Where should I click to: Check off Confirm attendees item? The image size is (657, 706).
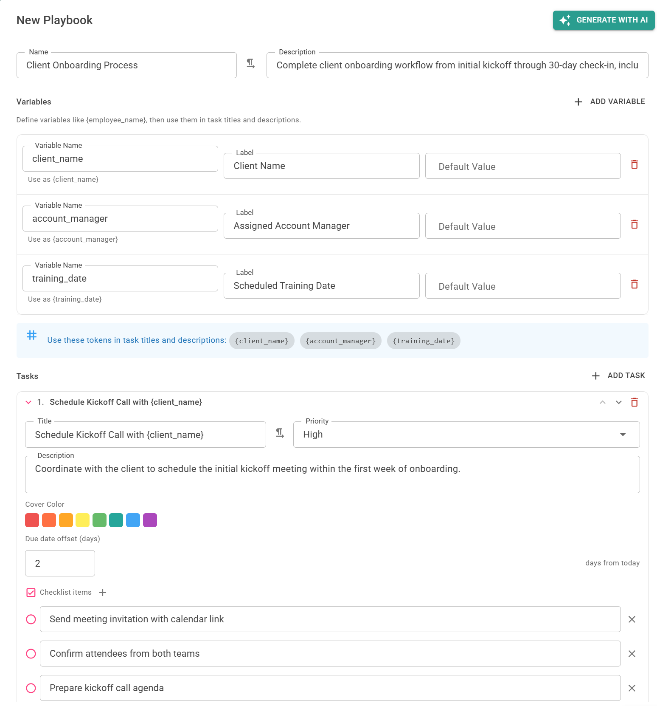pyautogui.click(x=31, y=654)
